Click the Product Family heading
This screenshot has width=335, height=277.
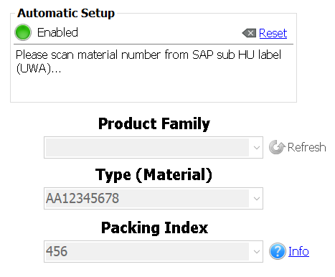(154, 124)
